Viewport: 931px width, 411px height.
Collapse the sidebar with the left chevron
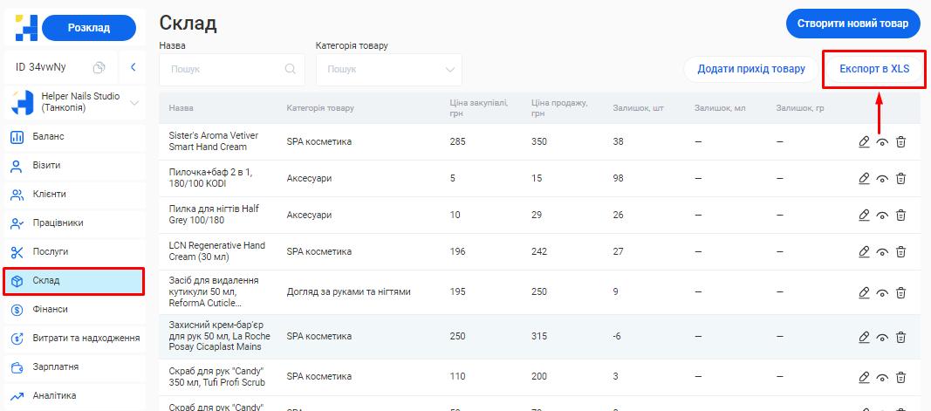tap(133, 67)
